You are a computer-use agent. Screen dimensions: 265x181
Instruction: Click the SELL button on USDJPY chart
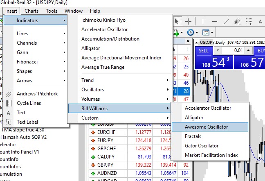point(204,51)
